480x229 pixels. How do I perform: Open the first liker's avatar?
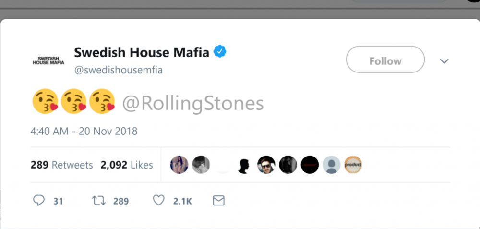click(179, 165)
